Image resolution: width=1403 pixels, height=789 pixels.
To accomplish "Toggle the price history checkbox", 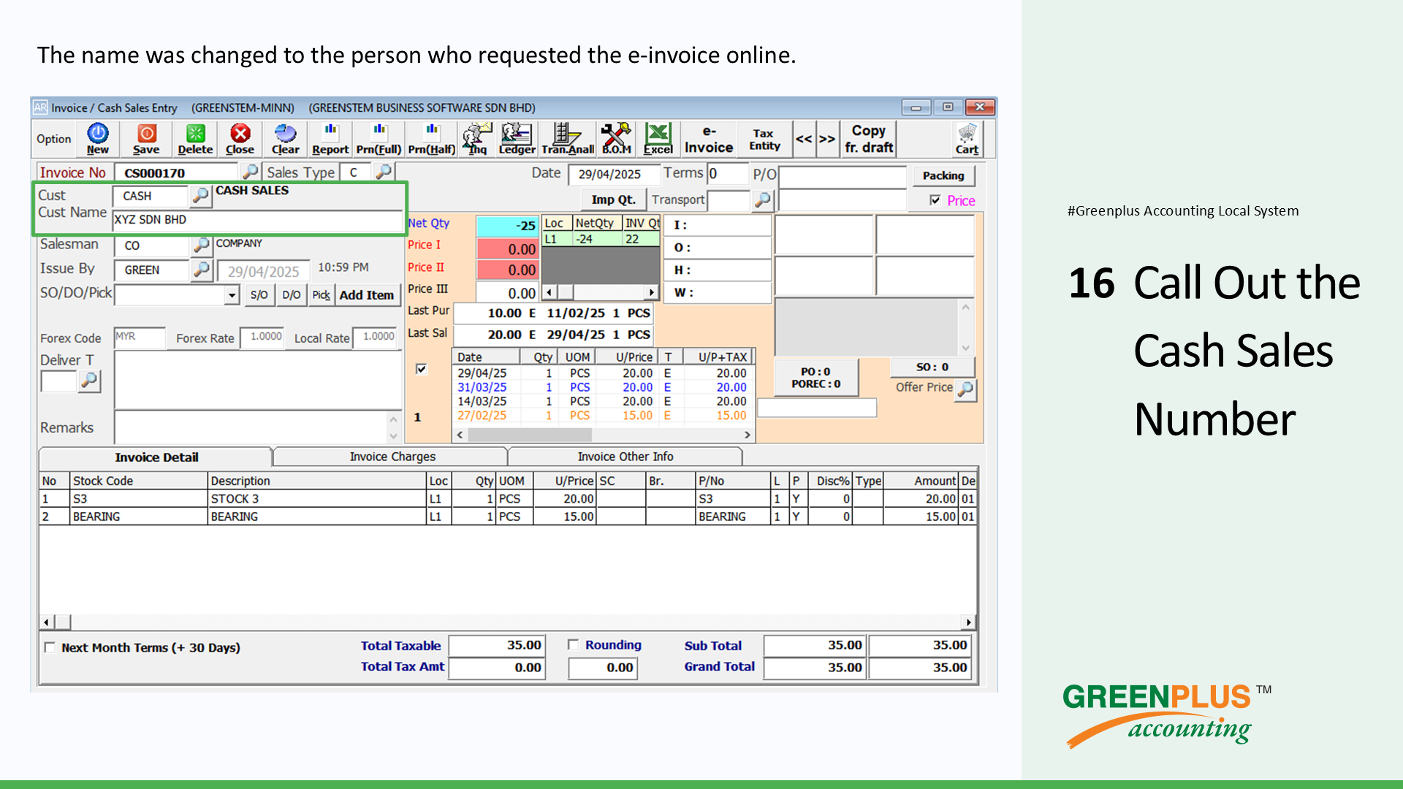I will pos(421,369).
